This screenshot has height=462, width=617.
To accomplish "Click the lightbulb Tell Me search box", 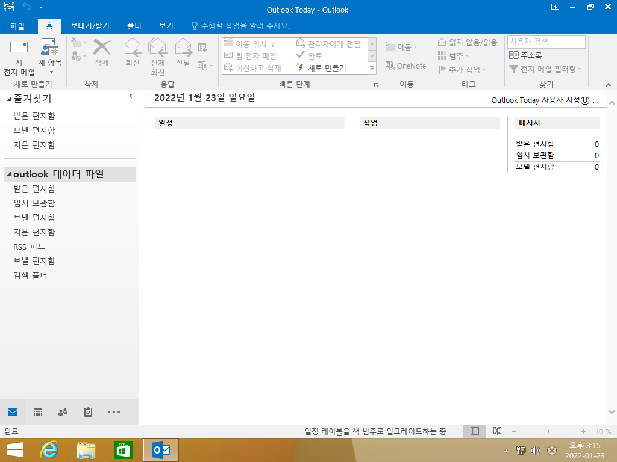I will (x=240, y=26).
